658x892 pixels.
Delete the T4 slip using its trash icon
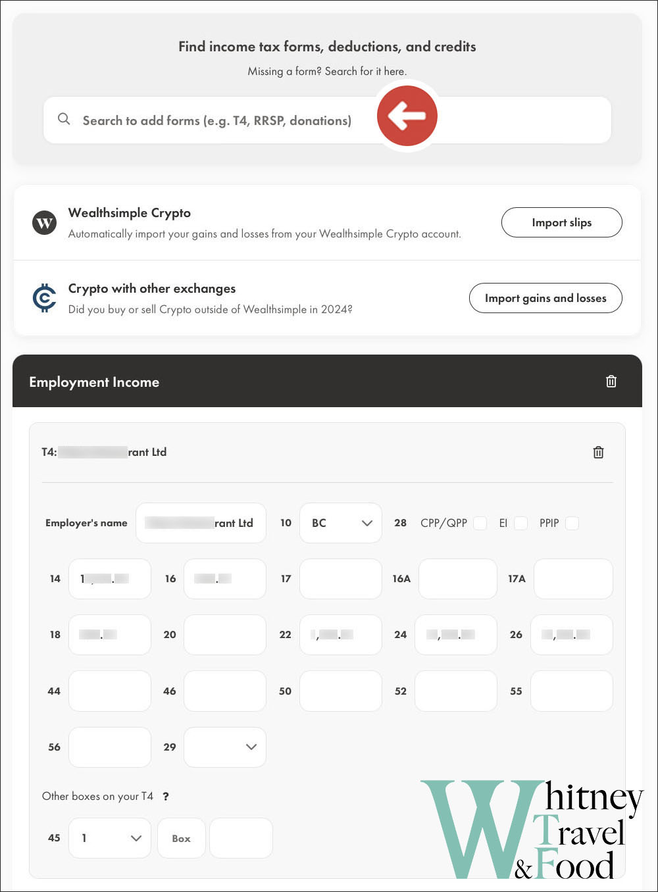pyautogui.click(x=598, y=452)
